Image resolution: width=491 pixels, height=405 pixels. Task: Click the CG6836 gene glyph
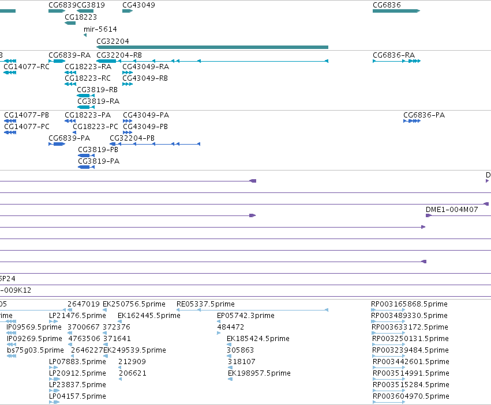(396, 11)
